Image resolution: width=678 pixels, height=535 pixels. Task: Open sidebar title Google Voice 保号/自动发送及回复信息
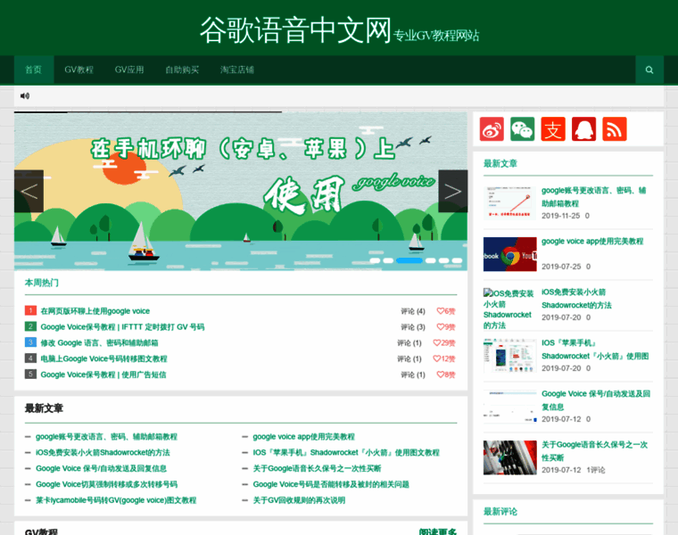[x=596, y=400]
